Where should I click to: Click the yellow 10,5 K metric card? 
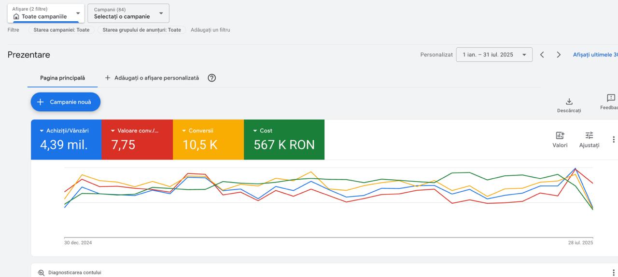click(209, 140)
